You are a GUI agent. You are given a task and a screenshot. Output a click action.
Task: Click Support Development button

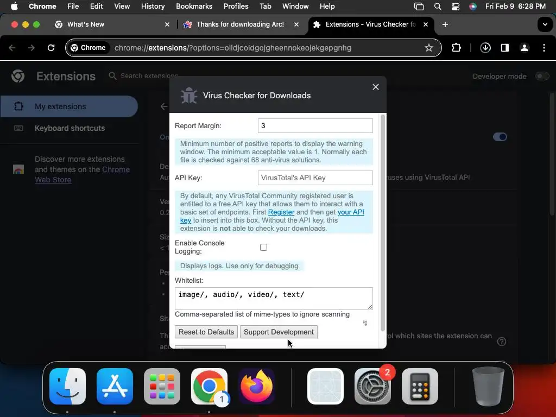(x=279, y=332)
